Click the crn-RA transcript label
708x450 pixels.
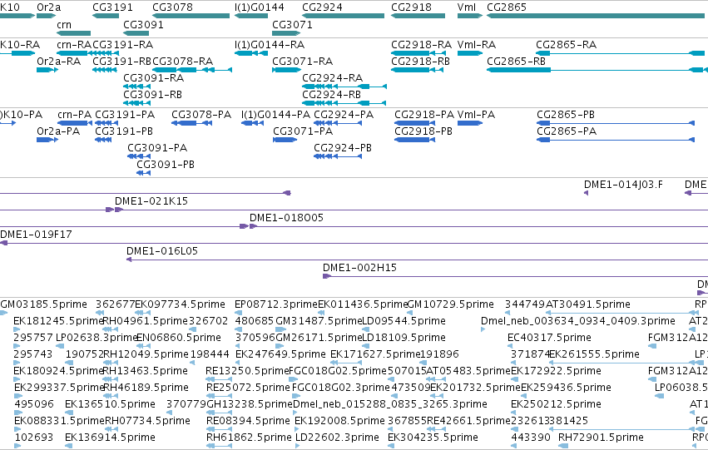74,45
